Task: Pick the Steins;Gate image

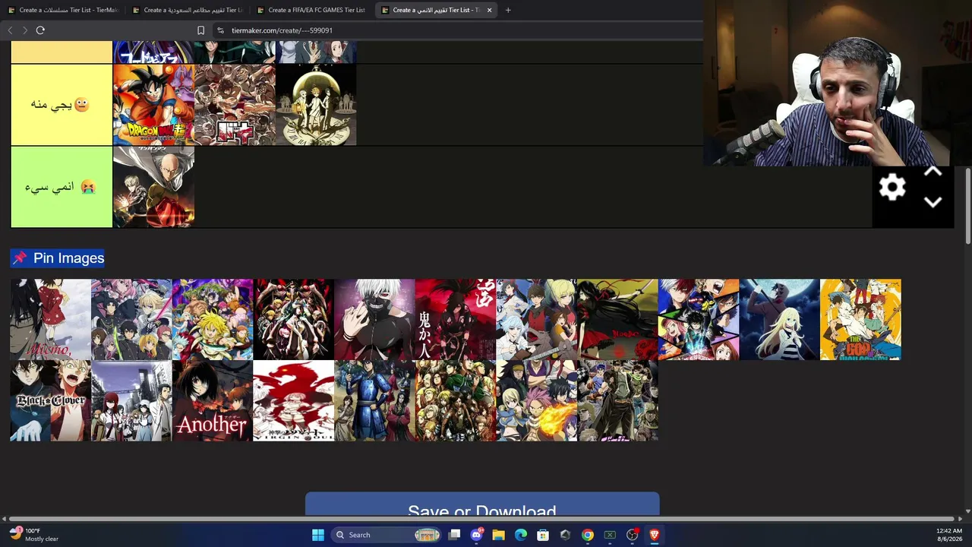Action: [131, 400]
